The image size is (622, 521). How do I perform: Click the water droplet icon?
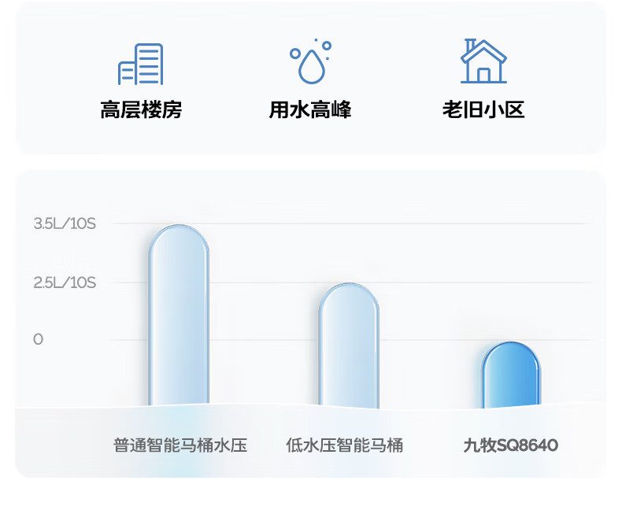310,61
